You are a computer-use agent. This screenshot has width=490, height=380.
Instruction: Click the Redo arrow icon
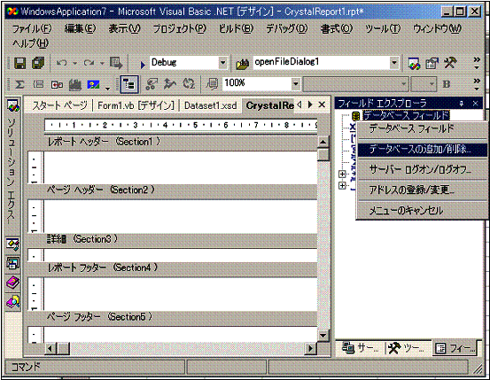[x=89, y=63]
